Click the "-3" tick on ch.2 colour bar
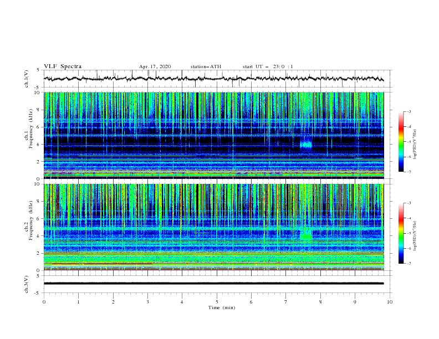The image size is (439, 339). pos(409,203)
